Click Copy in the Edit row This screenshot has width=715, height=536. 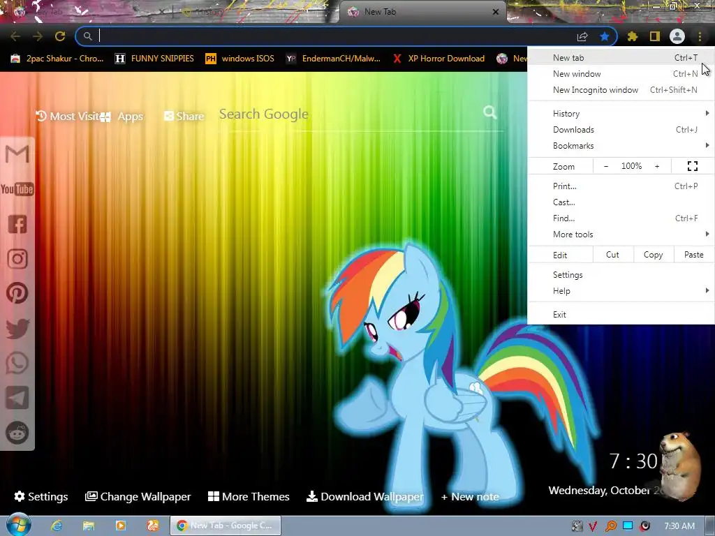[653, 255]
